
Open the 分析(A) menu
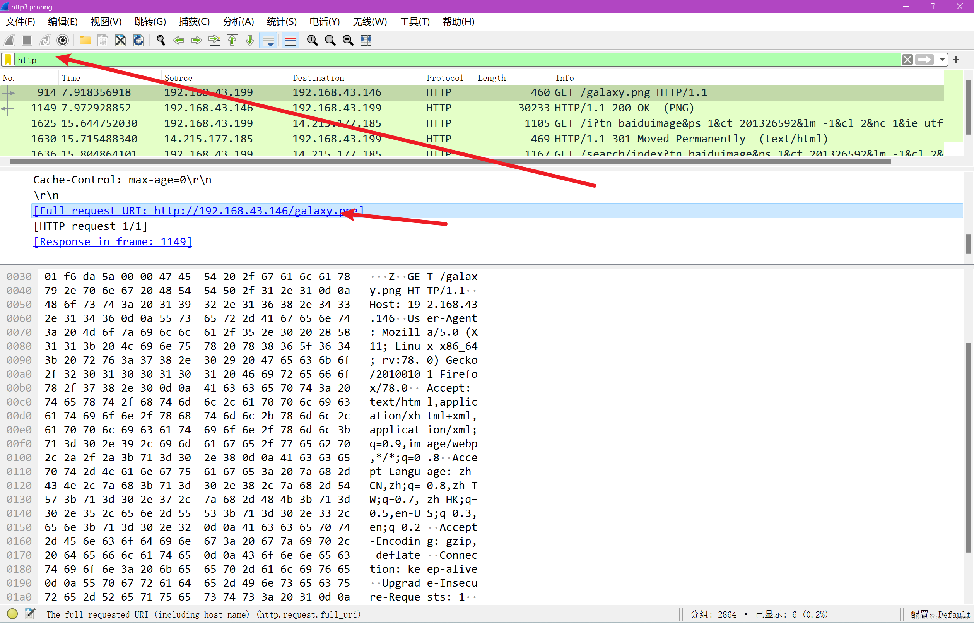(238, 21)
